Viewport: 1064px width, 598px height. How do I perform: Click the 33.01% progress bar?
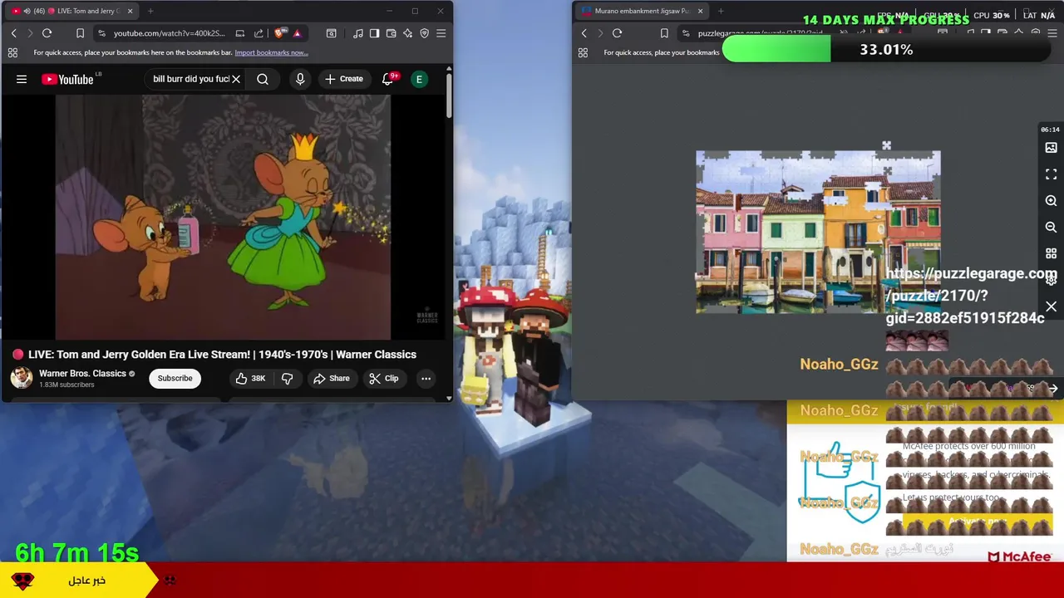pyautogui.click(x=886, y=50)
